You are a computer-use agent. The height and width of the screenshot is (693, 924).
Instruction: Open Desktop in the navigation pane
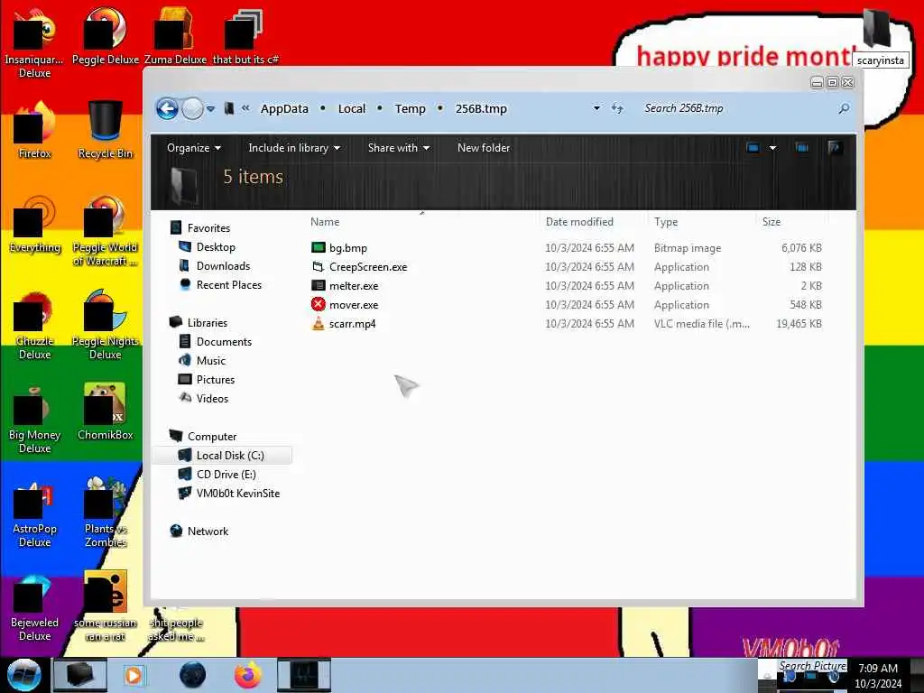(x=207, y=247)
